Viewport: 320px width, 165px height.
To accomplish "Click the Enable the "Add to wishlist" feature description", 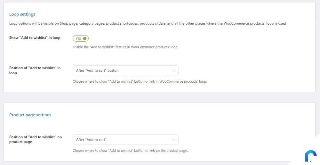I will tap(125, 47).
